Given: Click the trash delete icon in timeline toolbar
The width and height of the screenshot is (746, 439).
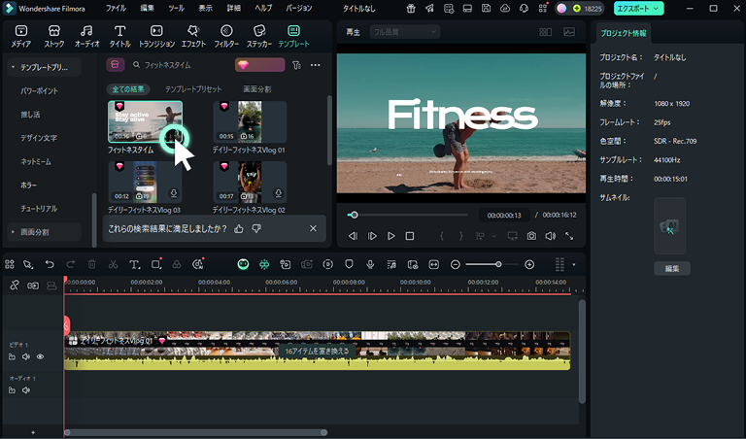Looking at the screenshot, I should (x=92, y=264).
